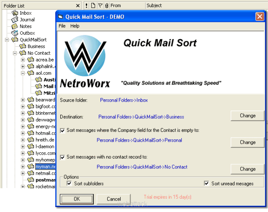Viewport: 268px width, 212px height.
Task: Click the NetroWorx globe logo
Action: tap(85, 56)
